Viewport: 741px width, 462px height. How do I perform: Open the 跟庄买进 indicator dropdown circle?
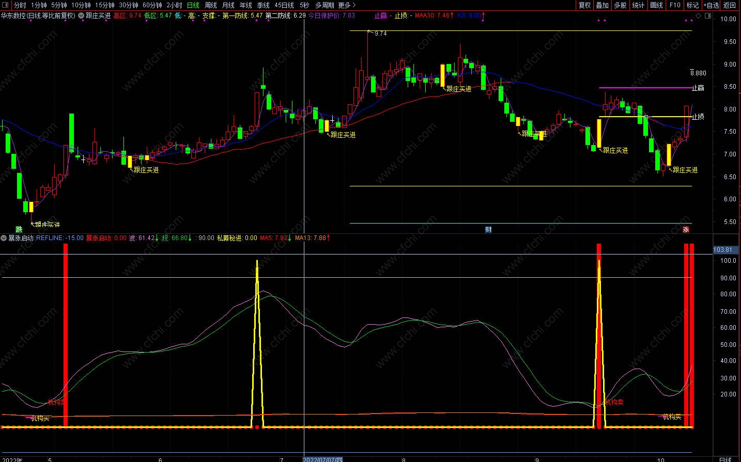[81, 15]
